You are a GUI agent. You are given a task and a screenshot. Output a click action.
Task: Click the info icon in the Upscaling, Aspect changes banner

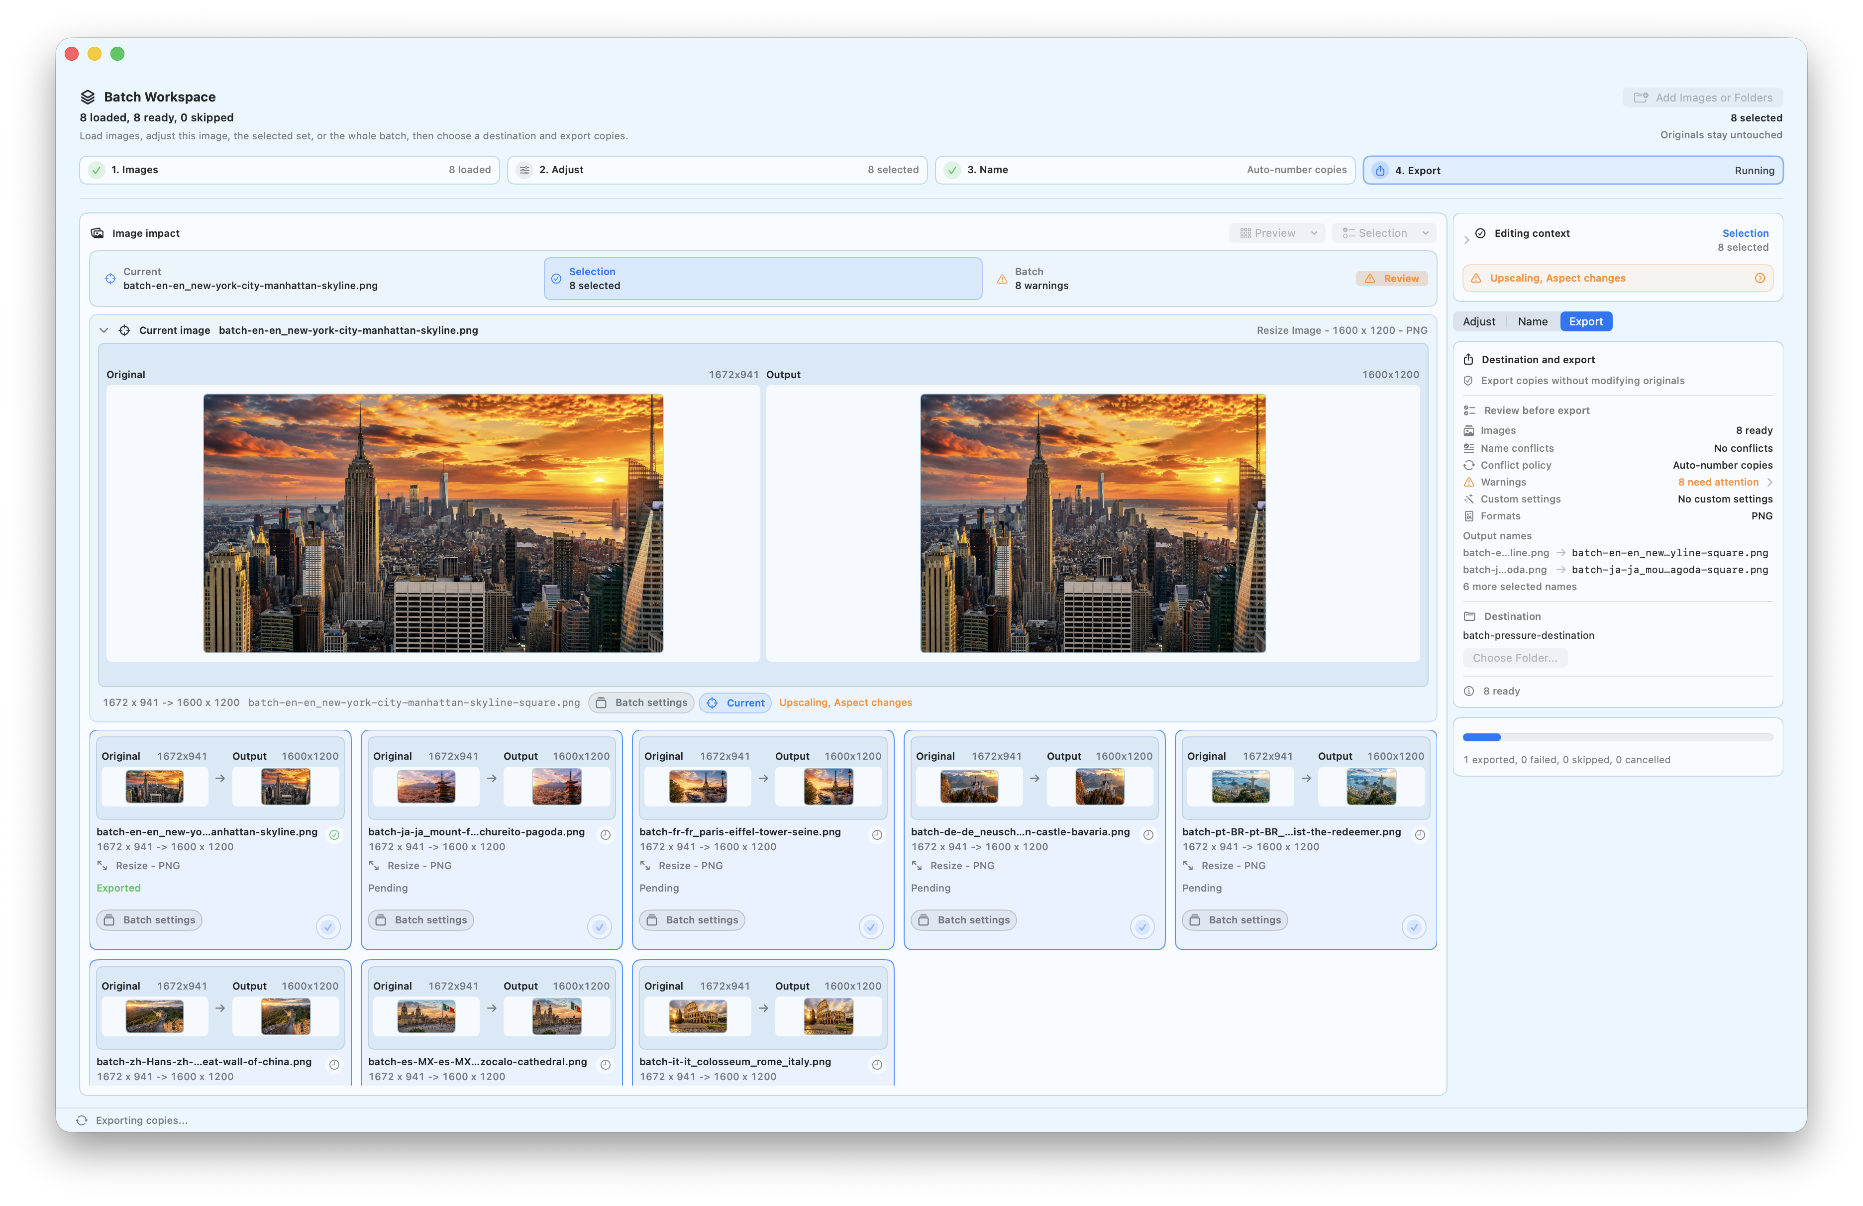tap(1759, 278)
